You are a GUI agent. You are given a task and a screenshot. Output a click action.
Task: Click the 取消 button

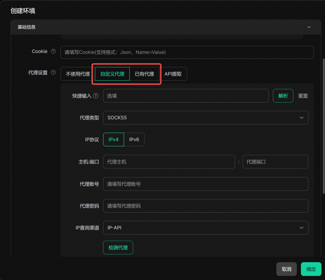pos(286,269)
